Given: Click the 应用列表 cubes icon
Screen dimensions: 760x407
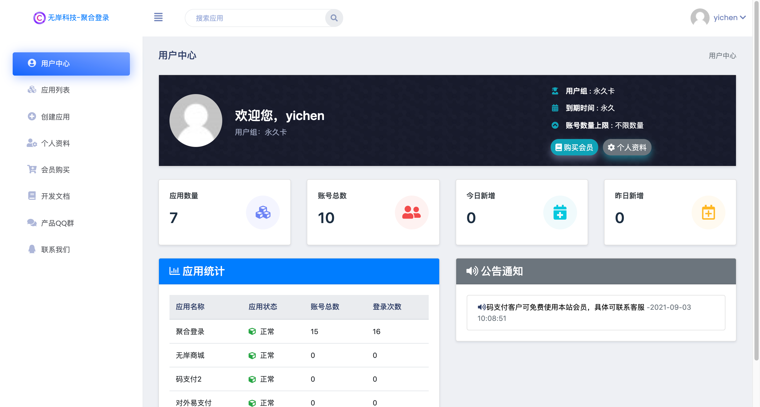Looking at the screenshot, I should point(32,90).
